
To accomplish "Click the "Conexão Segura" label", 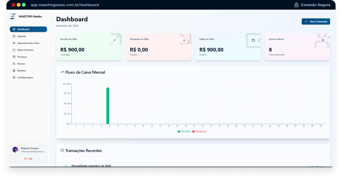I will click(x=315, y=5).
